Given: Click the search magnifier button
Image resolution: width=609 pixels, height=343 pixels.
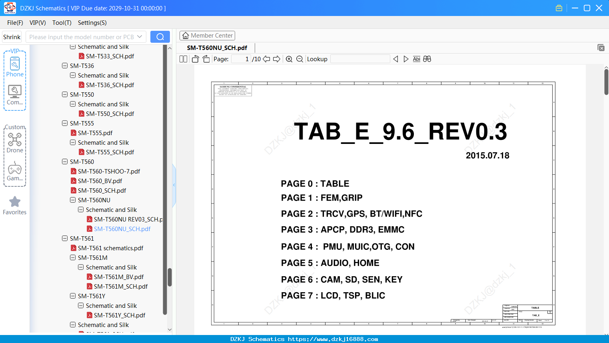Looking at the screenshot, I should 160,37.
